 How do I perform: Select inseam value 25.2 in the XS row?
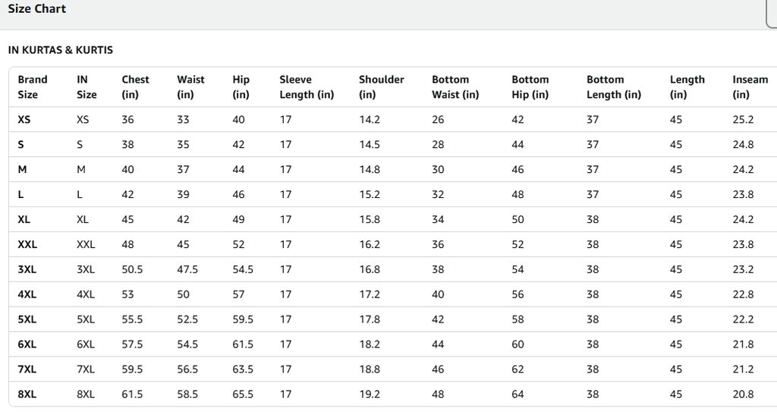(743, 120)
